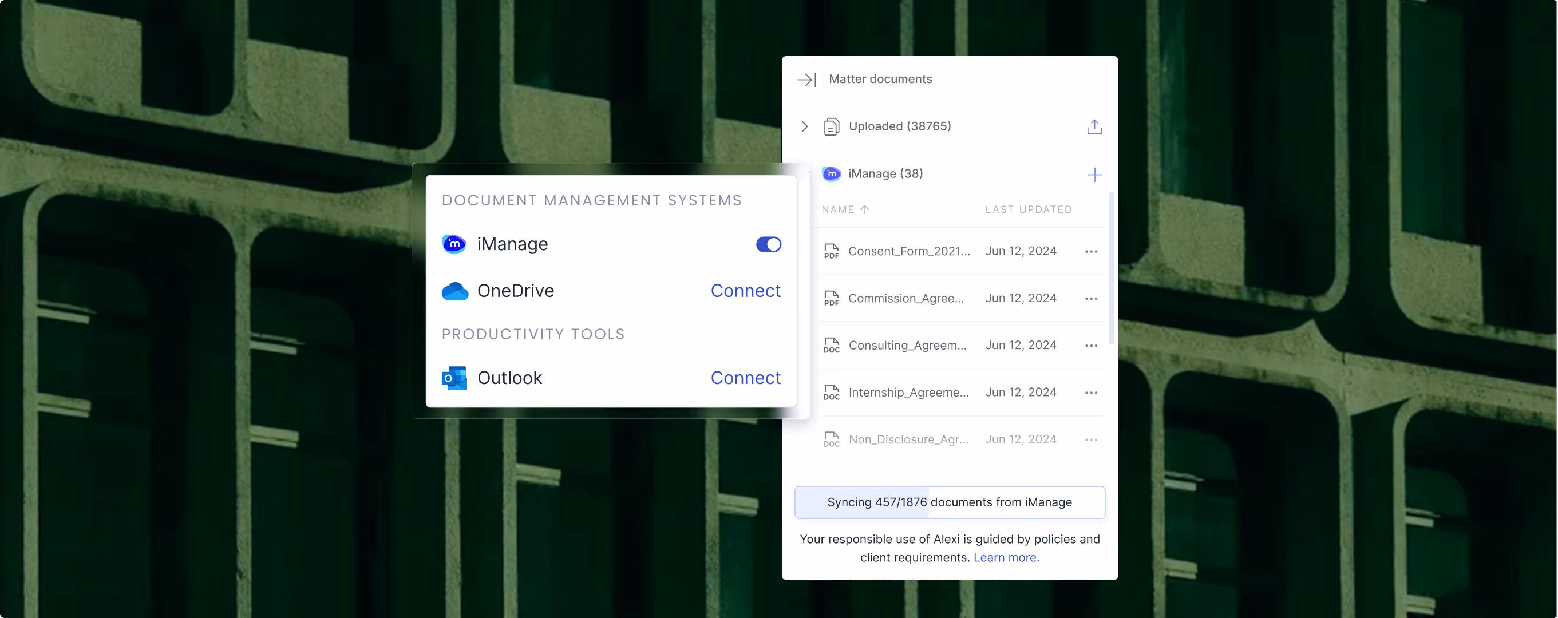The width and height of the screenshot is (1558, 618).
Task: Disable the iManage integration toggle
Action: 768,244
